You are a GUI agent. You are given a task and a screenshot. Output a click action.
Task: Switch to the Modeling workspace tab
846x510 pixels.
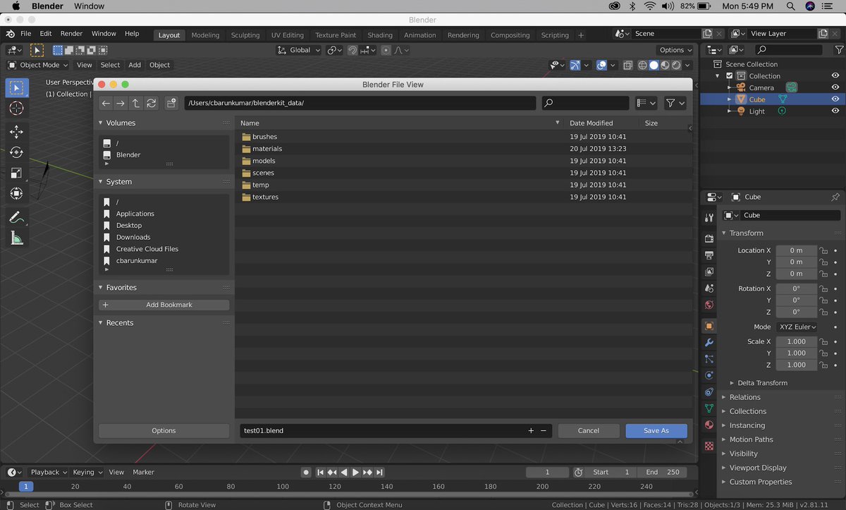(205, 35)
